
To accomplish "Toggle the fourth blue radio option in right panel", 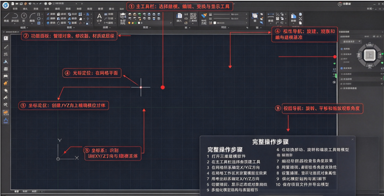I will pos(342,68).
